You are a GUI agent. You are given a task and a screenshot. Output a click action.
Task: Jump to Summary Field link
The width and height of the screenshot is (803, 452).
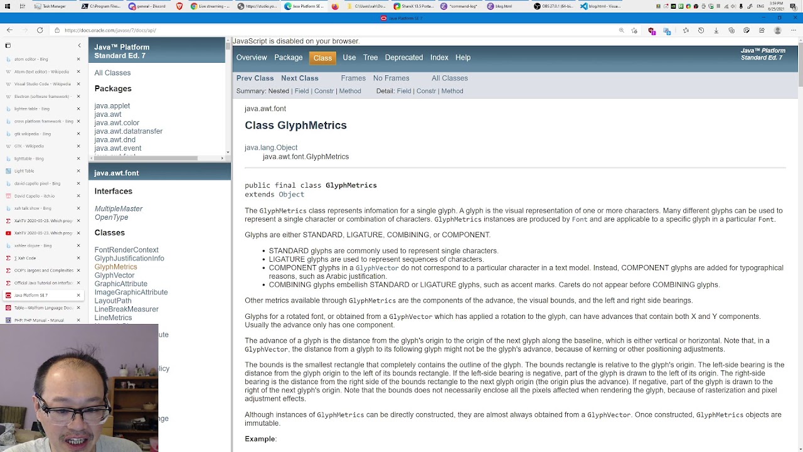[302, 91]
